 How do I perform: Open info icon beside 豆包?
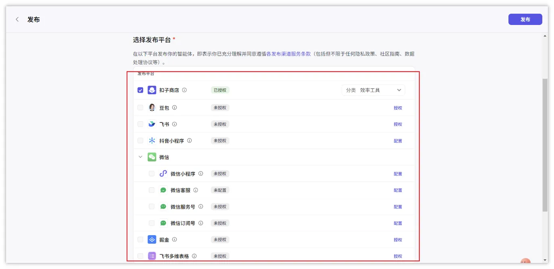[175, 108]
